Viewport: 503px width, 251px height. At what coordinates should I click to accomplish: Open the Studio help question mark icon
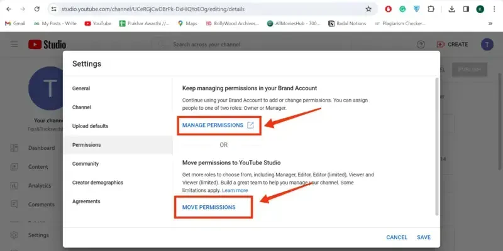tap(421, 45)
